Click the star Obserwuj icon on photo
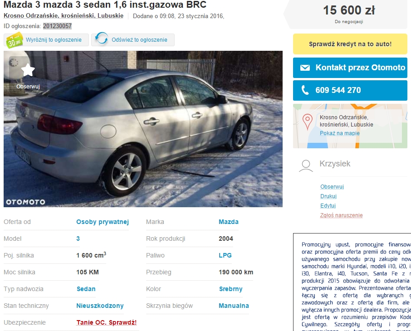The image size is (411, 331). 28,70
